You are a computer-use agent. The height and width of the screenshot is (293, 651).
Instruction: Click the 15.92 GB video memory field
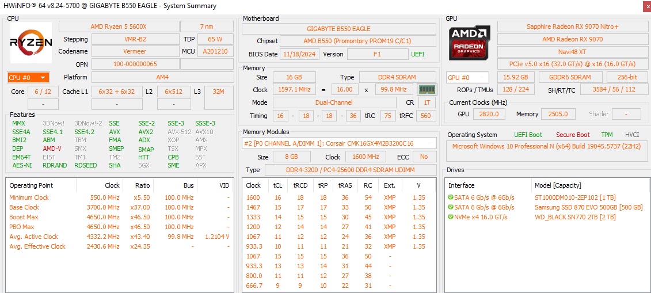click(515, 78)
